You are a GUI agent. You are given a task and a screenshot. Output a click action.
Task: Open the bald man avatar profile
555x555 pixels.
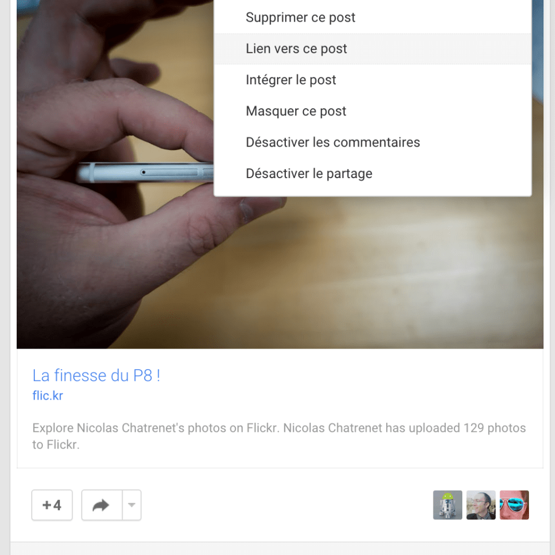(x=481, y=505)
